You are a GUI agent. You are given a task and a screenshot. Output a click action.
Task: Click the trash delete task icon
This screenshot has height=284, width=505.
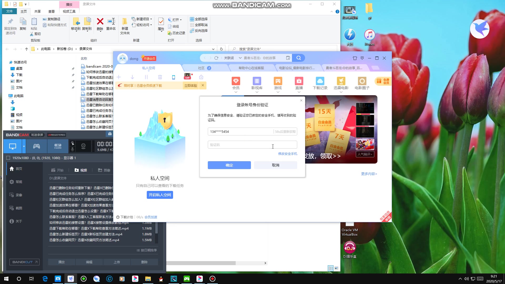coord(160,77)
